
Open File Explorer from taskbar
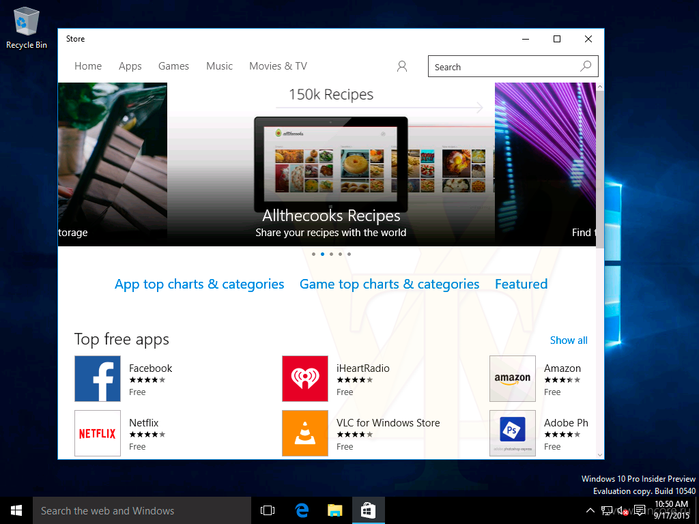(334, 510)
